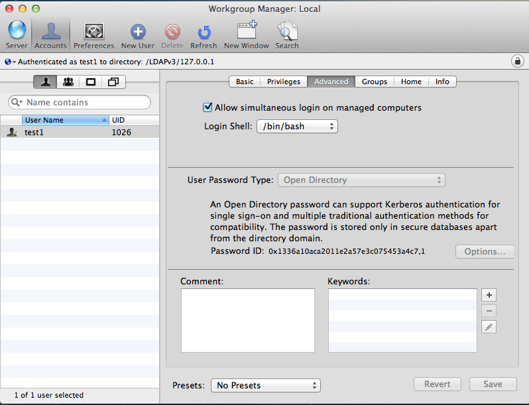Sort by the User Name column
529x405 pixels.
[x=65, y=120]
